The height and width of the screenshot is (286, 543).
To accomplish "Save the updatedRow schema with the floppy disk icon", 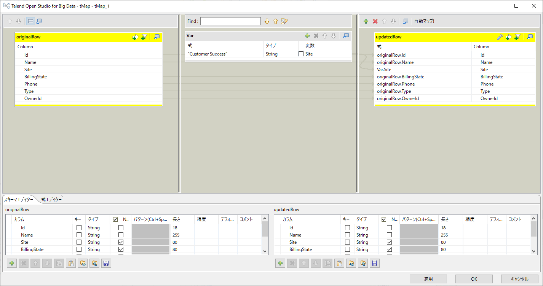I will pyautogui.click(x=374, y=263).
